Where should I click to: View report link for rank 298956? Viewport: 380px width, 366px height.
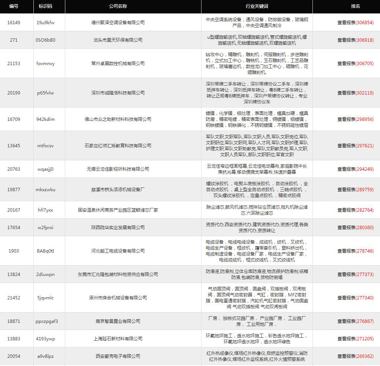[355, 119]
